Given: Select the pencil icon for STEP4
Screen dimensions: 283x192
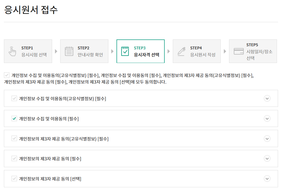Looking at the screenshot, I should pos(181,51).
